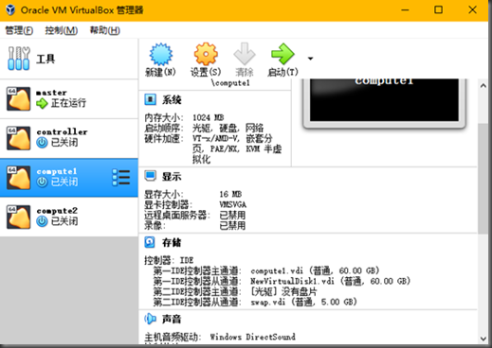The width and height of the screenshot is (492, 348).
Task: Maximize the VirtualBox Manager window
Action: (438, 10)
